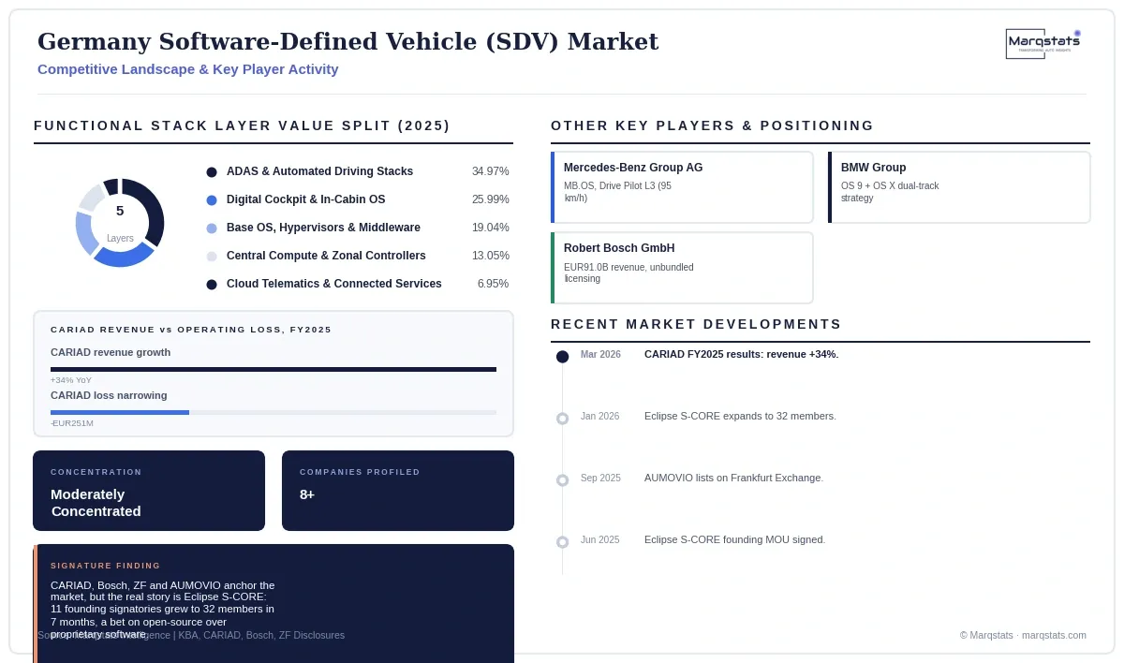Click the Sep 2025 timeline marker
Screen dimensions: 1124x663
point(562,480)
